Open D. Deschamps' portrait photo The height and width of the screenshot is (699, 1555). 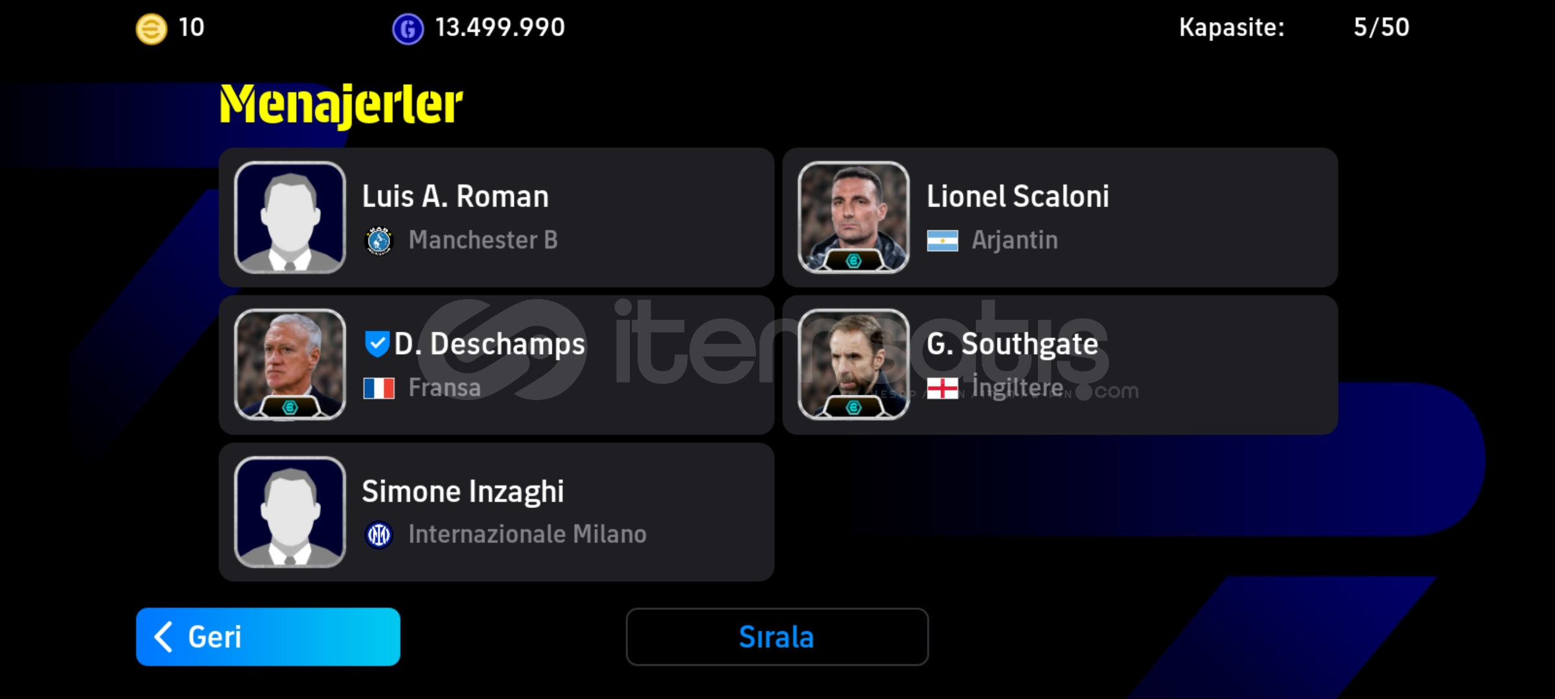pyautogui.click(x=290, y=365)
